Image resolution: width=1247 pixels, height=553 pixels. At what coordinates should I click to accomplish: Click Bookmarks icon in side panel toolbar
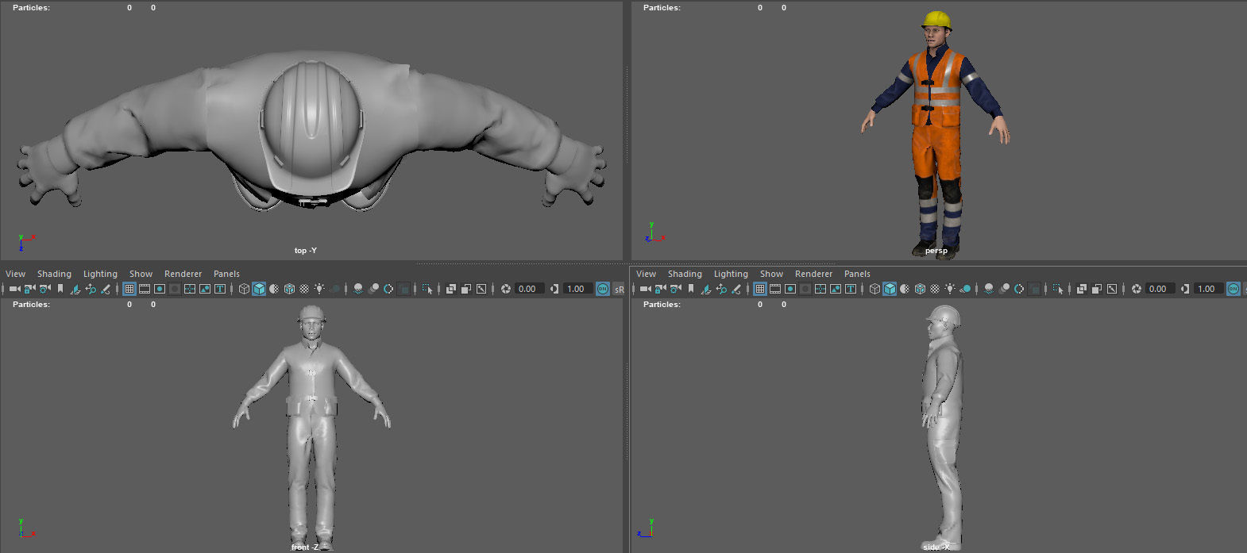(x=691, y=289)
